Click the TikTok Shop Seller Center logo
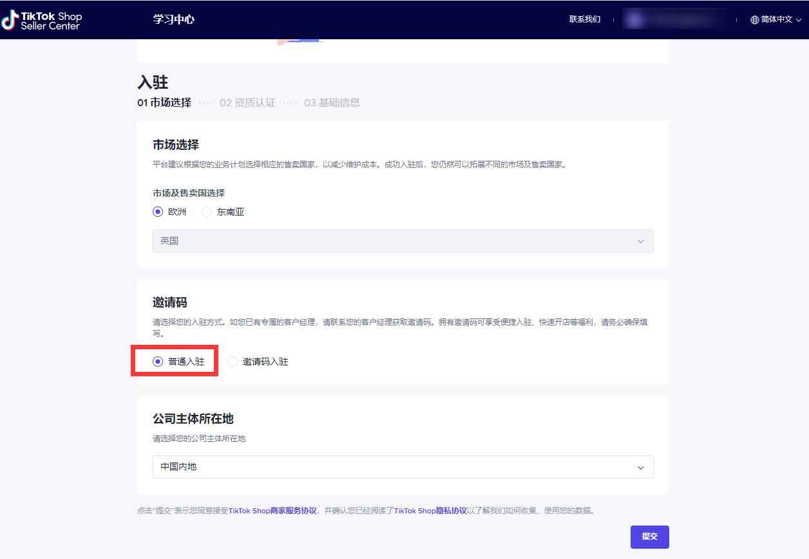The image size is (809, 559). 42,20
